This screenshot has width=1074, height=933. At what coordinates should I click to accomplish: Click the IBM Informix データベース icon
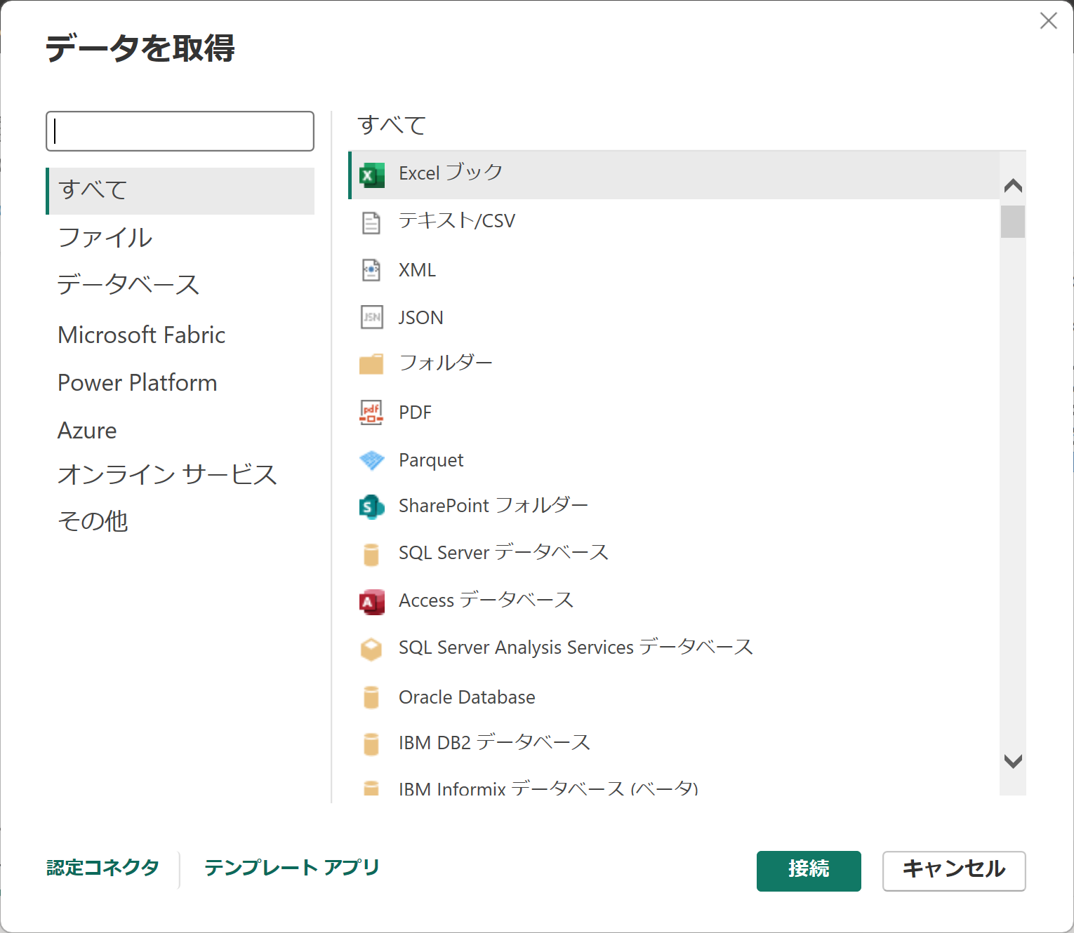[371, 788]
